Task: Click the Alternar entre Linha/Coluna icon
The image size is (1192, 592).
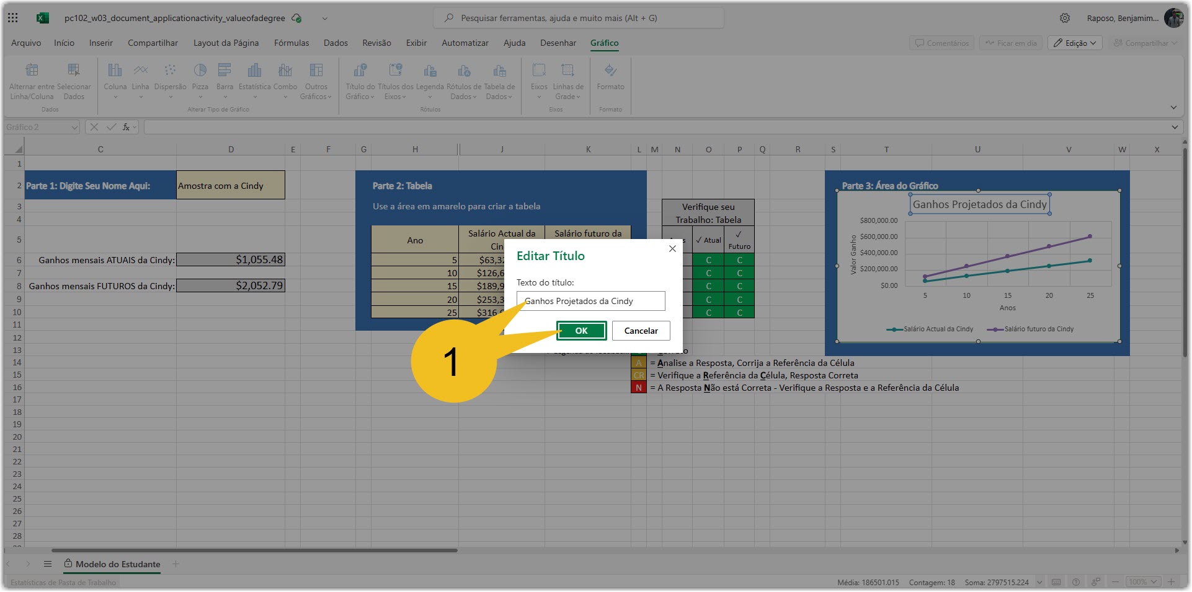Action: 32,70
